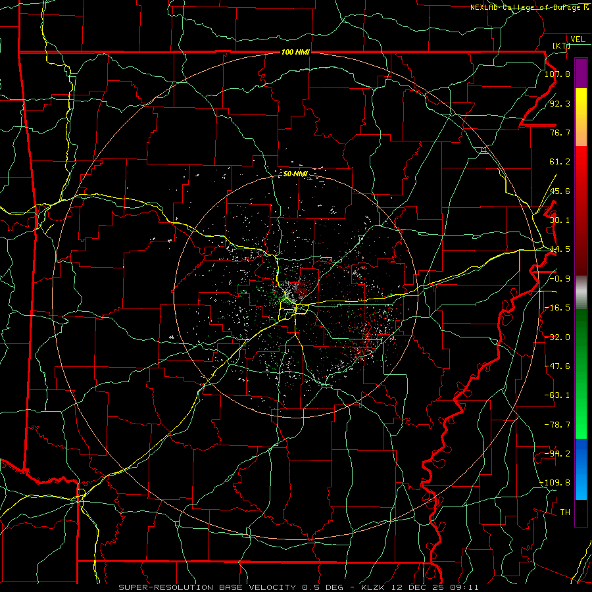Click the 100 NMI range ring label
Viewport: 592px width, 592px height.
(295, 52)
